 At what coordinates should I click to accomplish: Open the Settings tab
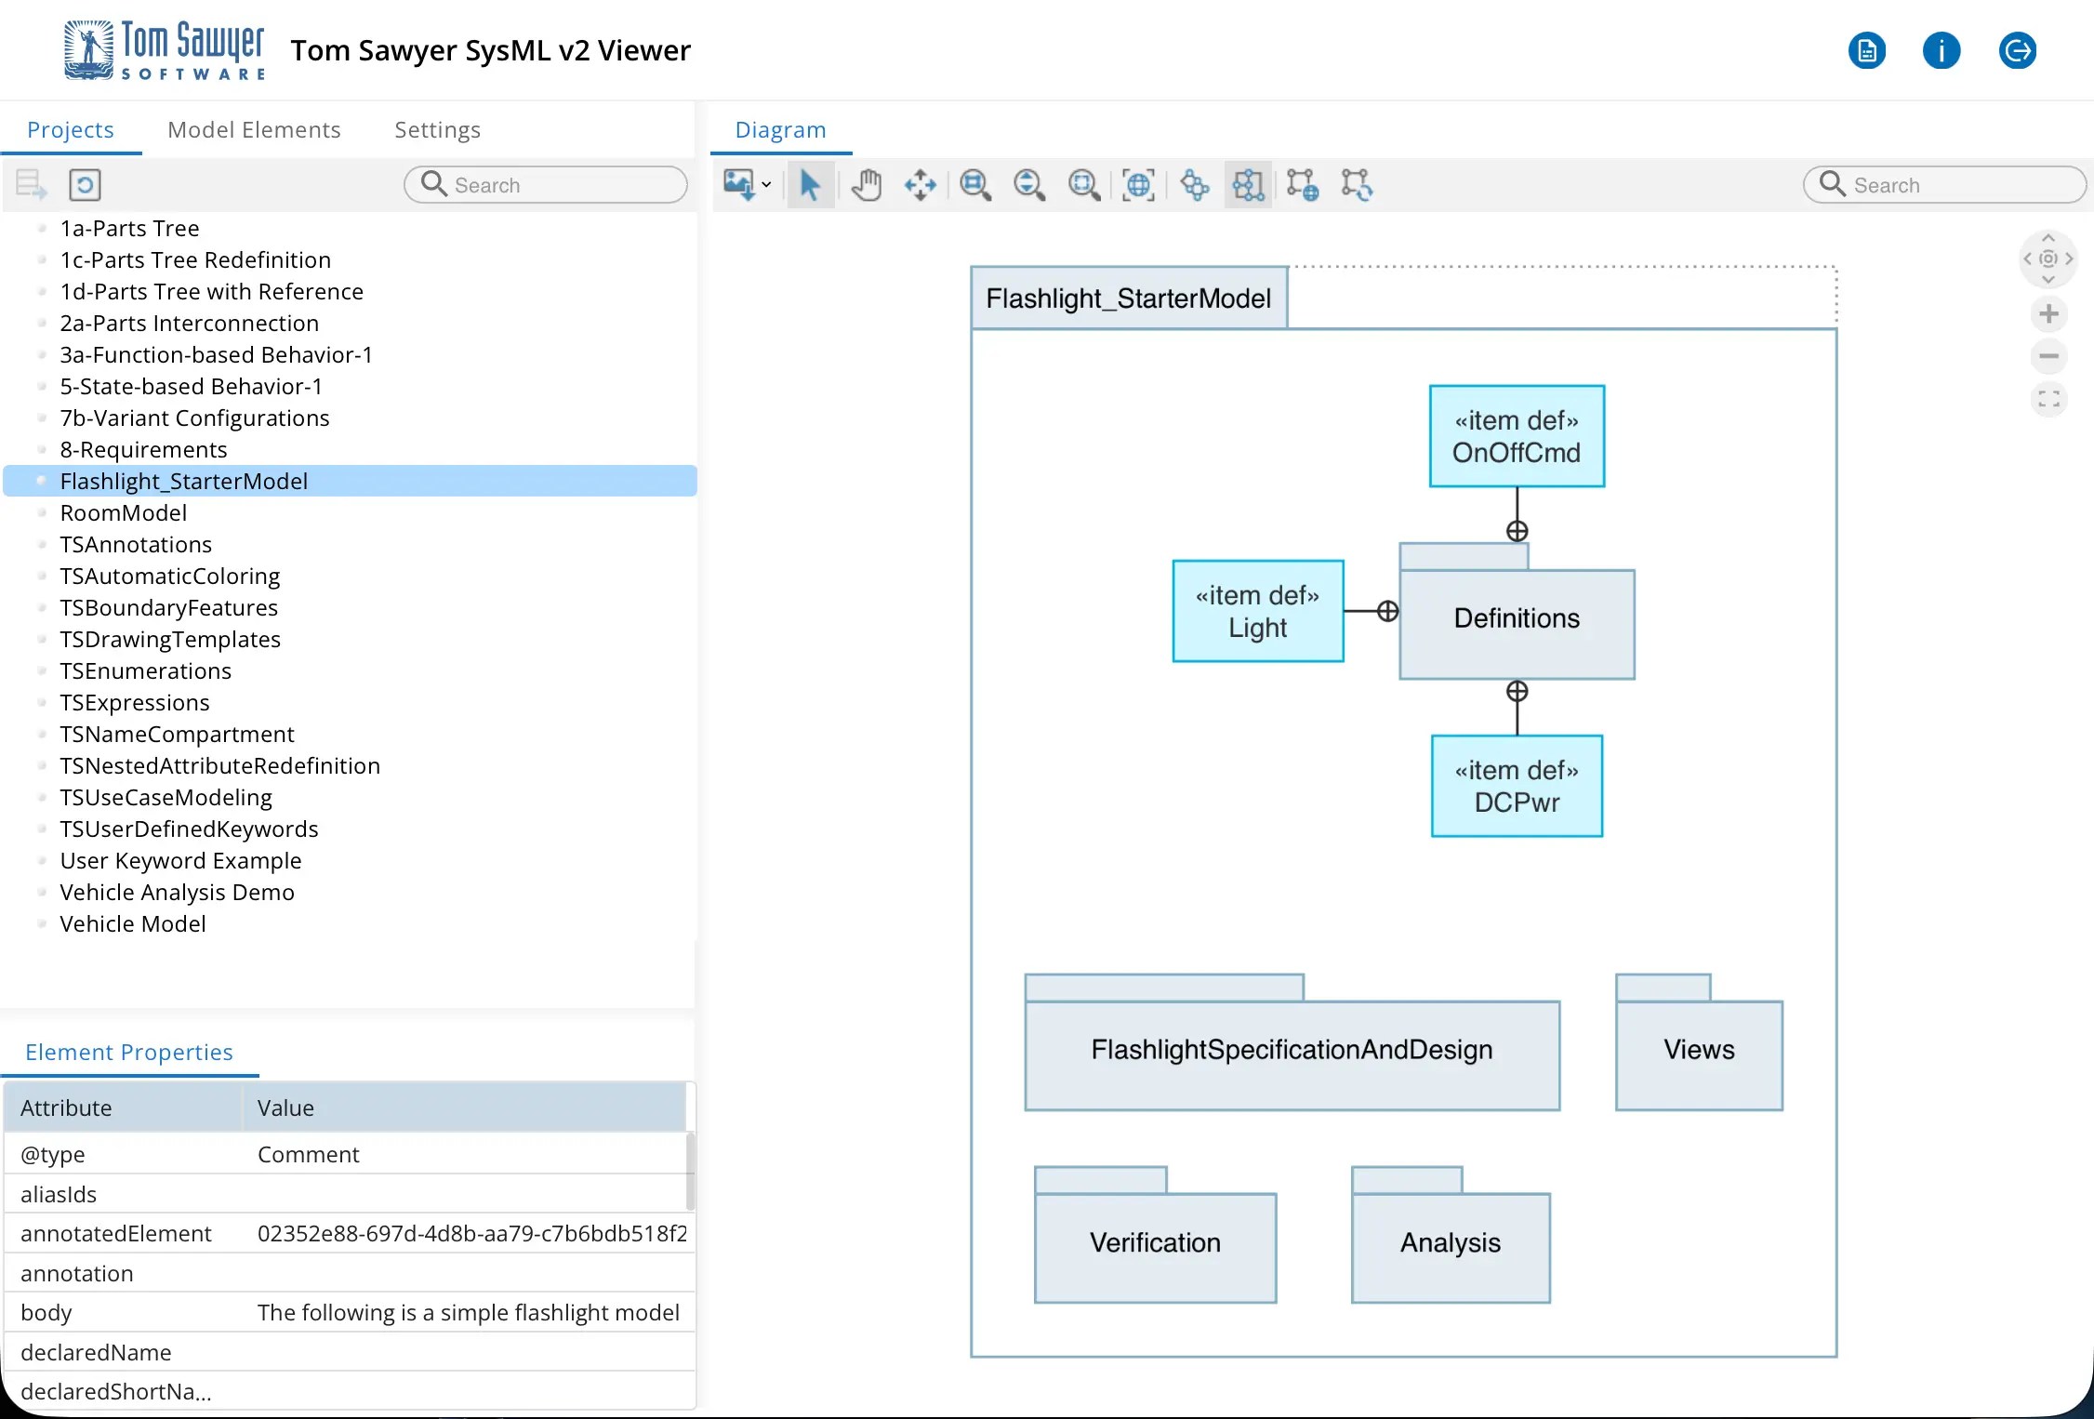[437, 129]
